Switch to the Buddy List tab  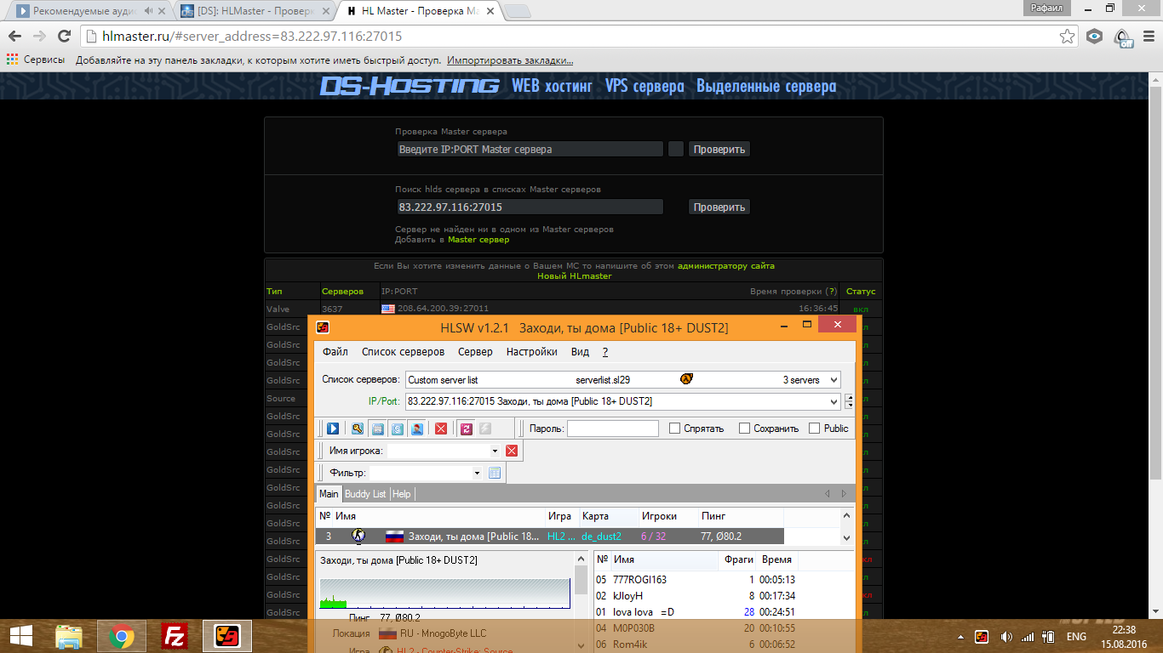[x=365, y=494]
